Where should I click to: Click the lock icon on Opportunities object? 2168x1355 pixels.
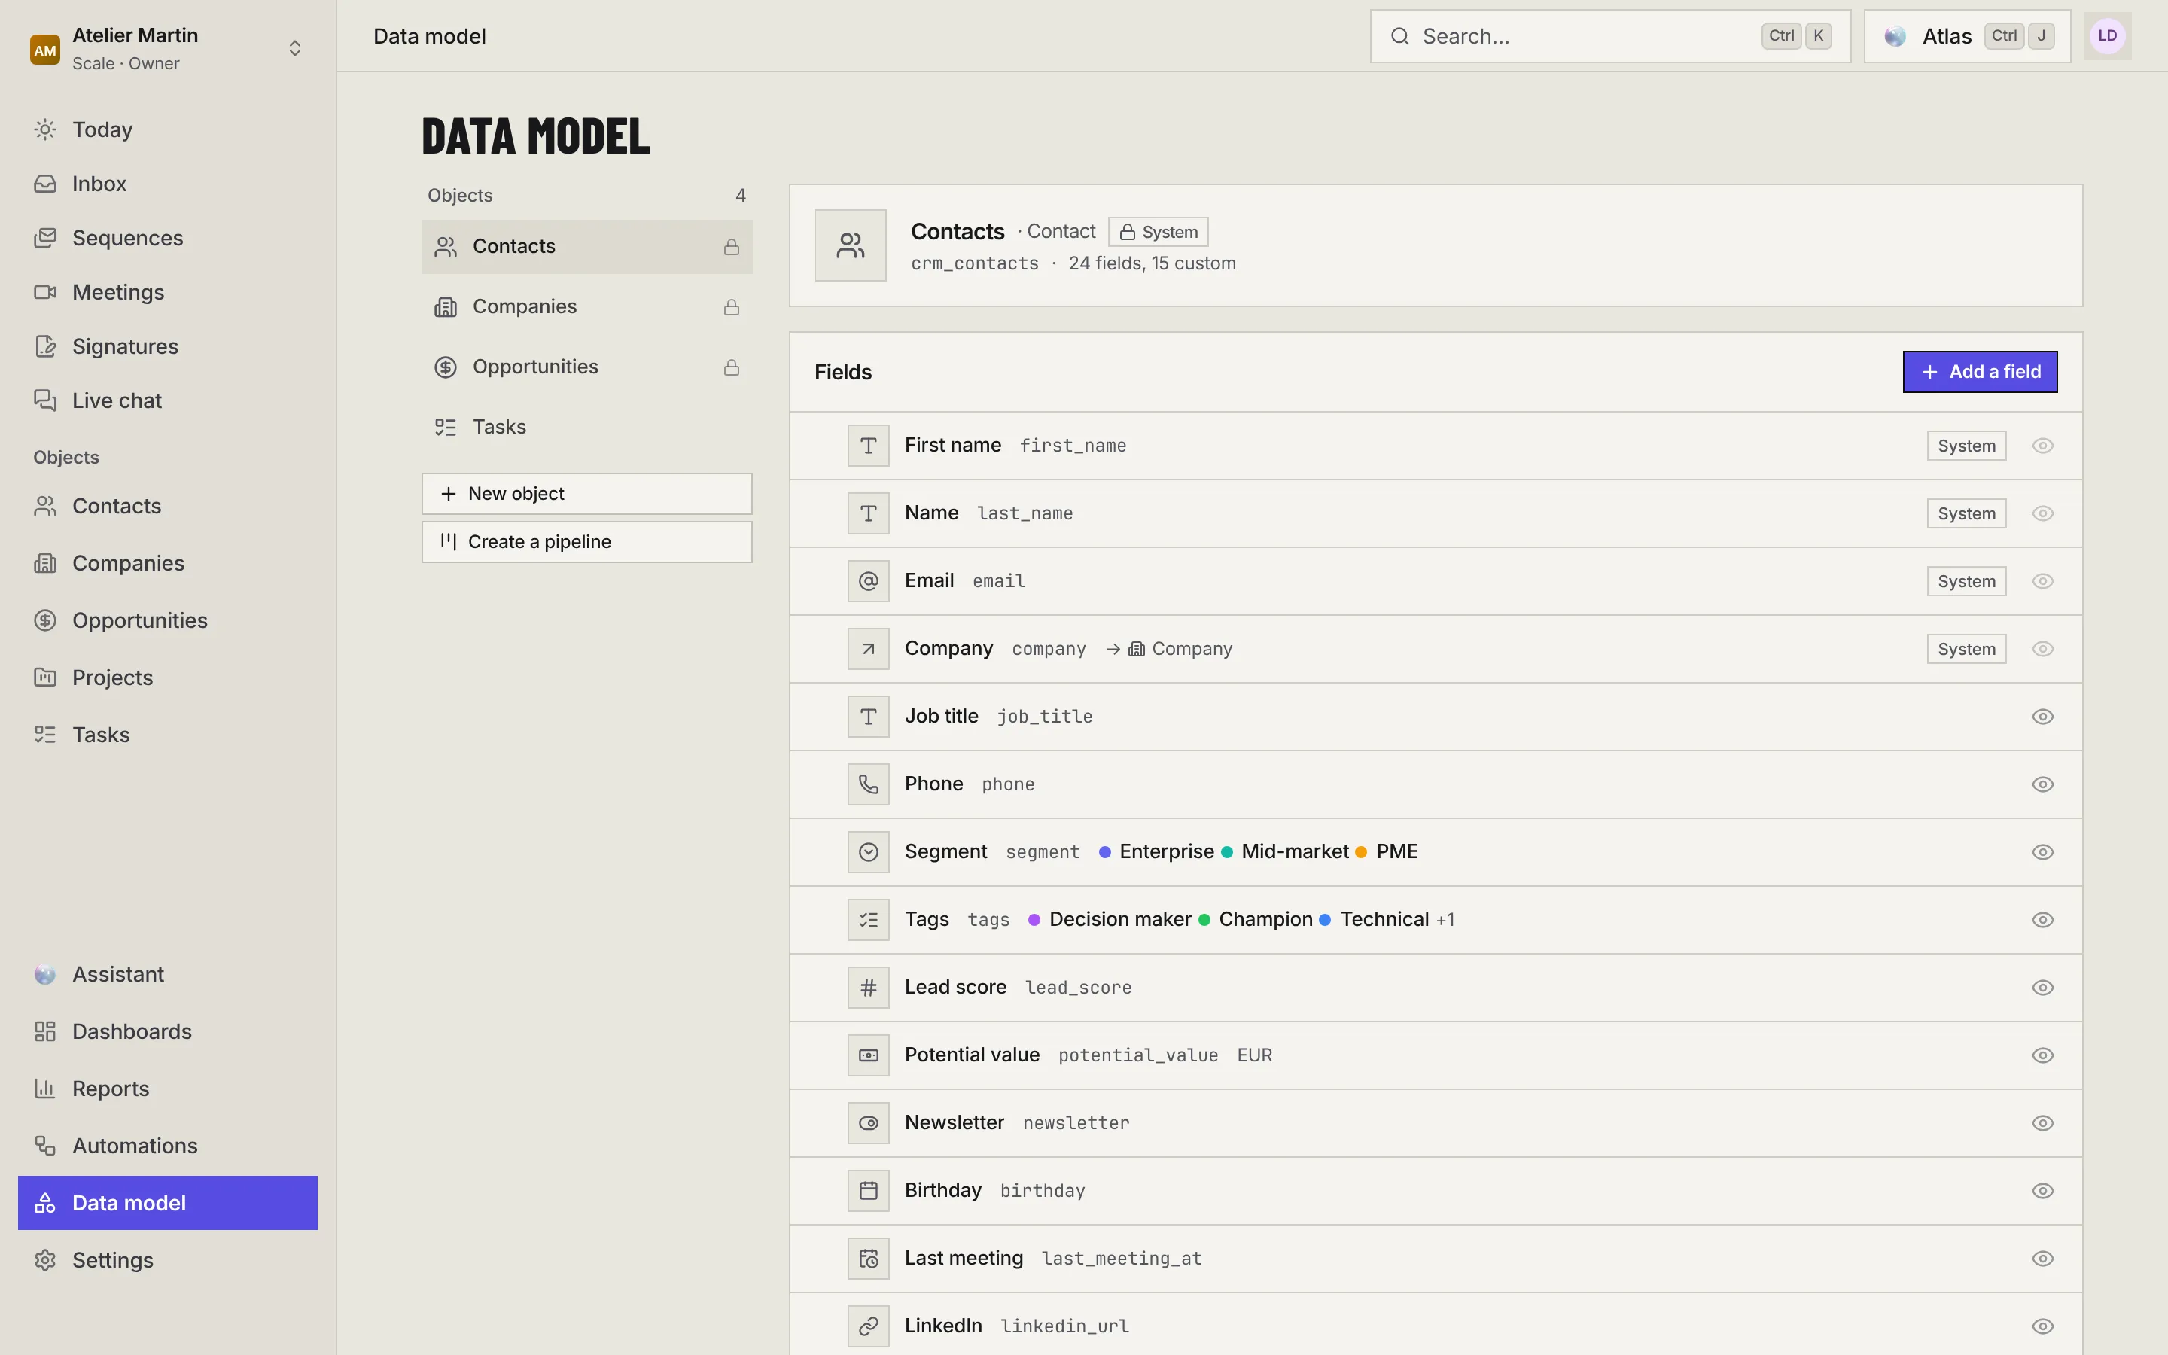click(x=731, y=367)
